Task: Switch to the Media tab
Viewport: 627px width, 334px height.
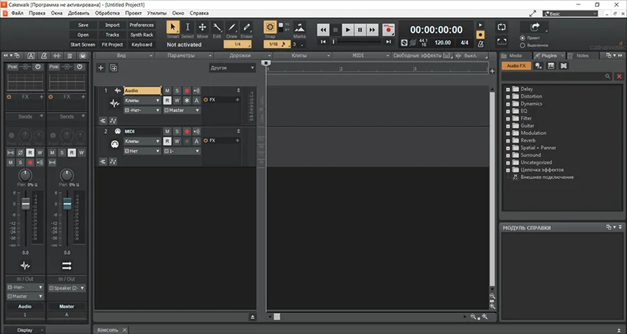Action: point(516,56)
